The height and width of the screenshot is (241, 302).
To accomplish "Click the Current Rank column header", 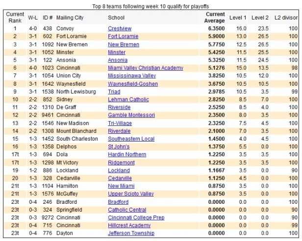I will pos(15,17).
